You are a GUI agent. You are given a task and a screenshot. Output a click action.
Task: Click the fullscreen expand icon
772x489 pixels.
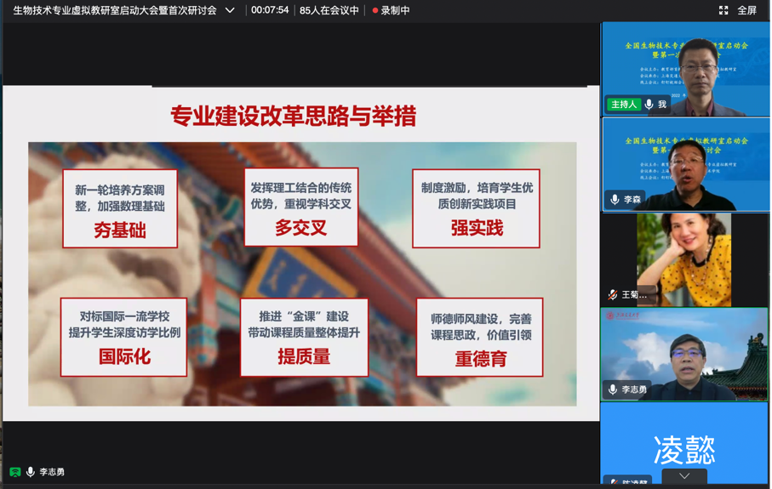[723, 10]
